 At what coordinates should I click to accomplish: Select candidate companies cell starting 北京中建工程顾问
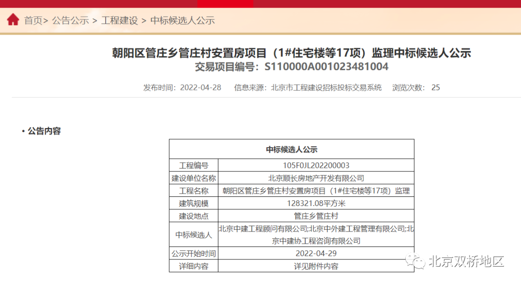[x=316, y=234]
